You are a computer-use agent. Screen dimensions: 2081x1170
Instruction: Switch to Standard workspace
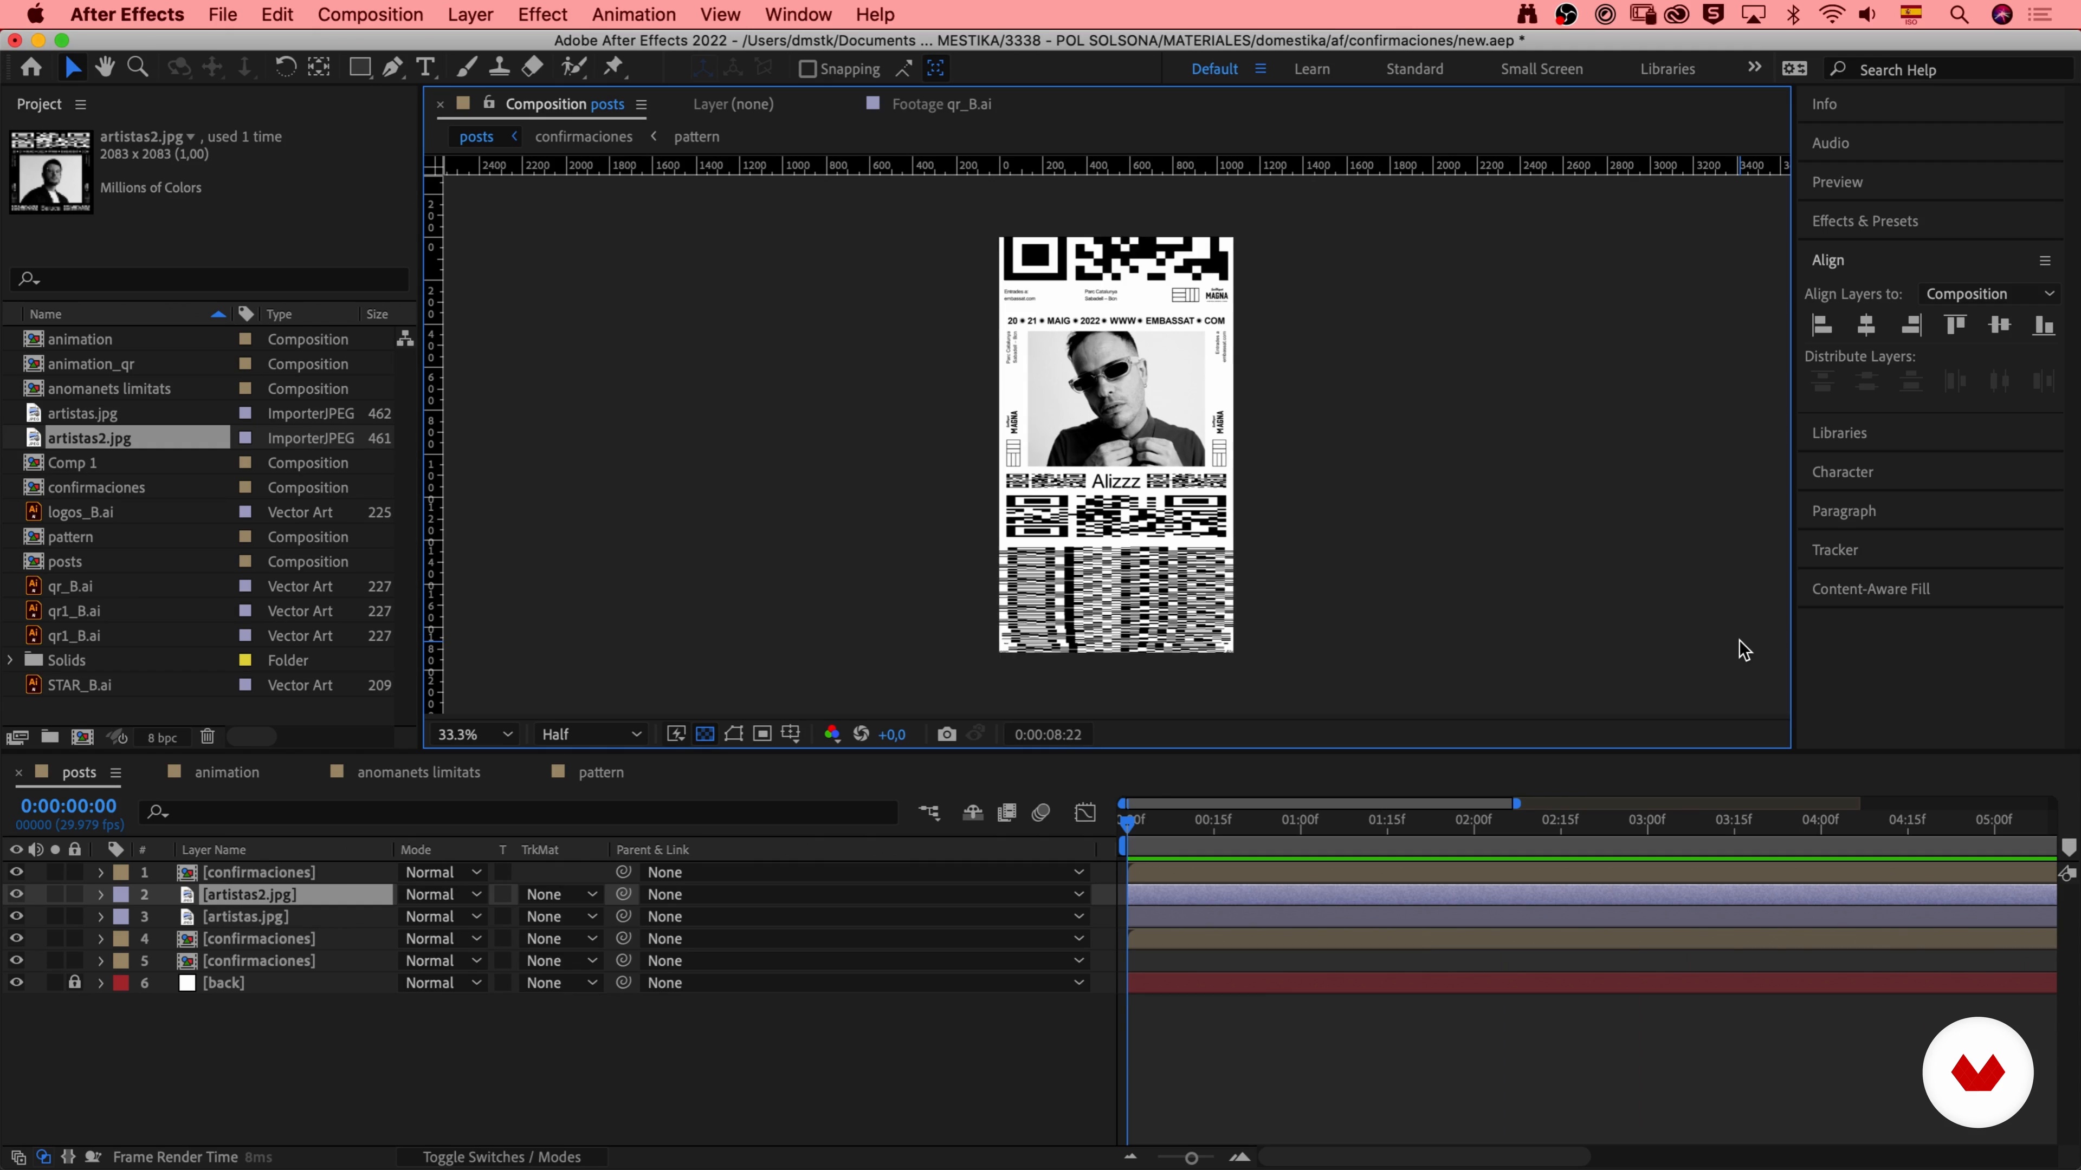pos(1414,69)
